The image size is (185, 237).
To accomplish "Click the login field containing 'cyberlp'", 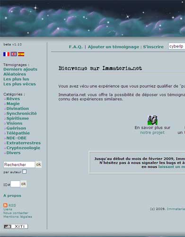I will point(176,46).
